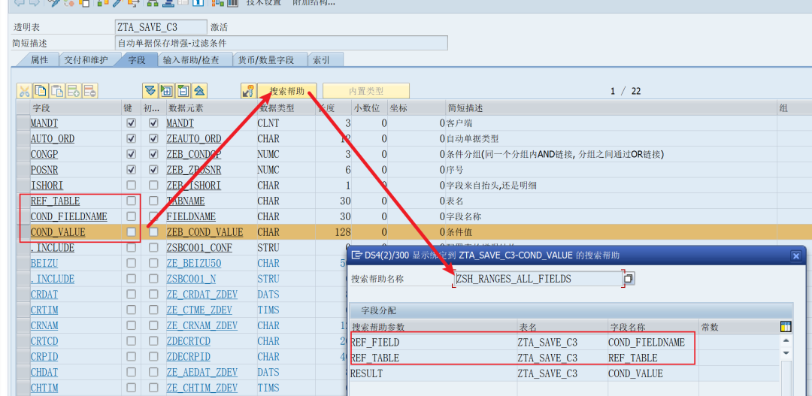The width and height of the screenshot is (812, 396).
Task: Open the ZSBC001_CONF include structure link
Action: click(x=199, y=247)
